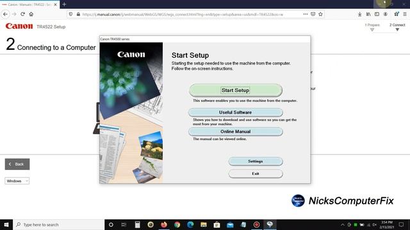Launch Calculator from the taskbar
Image resolution: width=410 pixels, height=230 pixels.
137,224
